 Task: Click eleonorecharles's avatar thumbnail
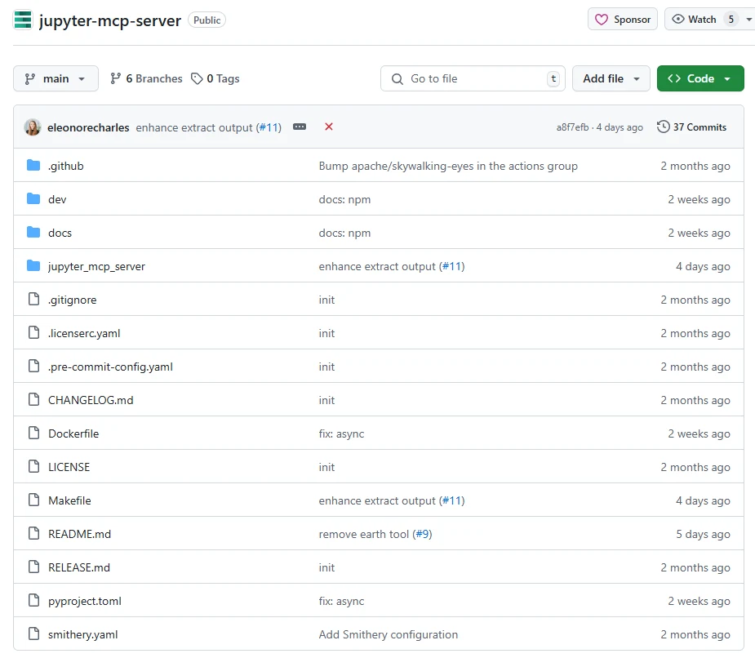(x=31, y=127)
